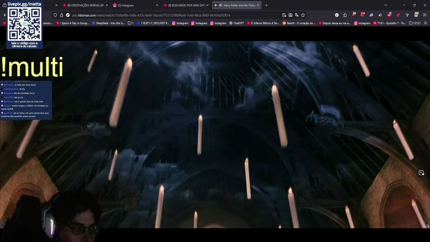430x242 pixels.
Task: Open the Instagram bookmark right before ChatGPT
Action: point(218,23)
